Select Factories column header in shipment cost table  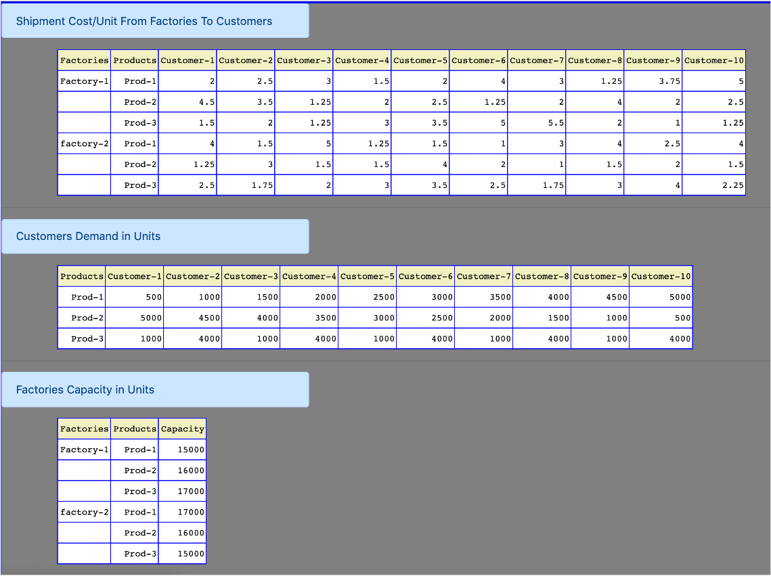[x=84, y=60]
